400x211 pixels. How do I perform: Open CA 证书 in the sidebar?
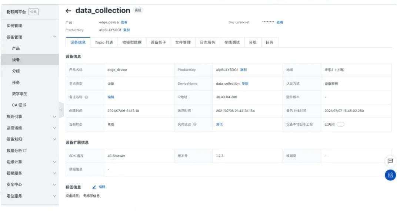(x=19, y=105)
